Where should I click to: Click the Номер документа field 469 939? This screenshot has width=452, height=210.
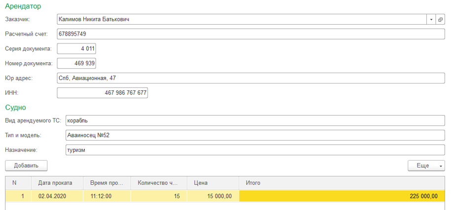click(76, 63)
